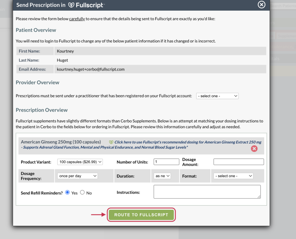296x239 pixels.
Task: Click the Route to Fullscript button
Action: coord(141,215)
